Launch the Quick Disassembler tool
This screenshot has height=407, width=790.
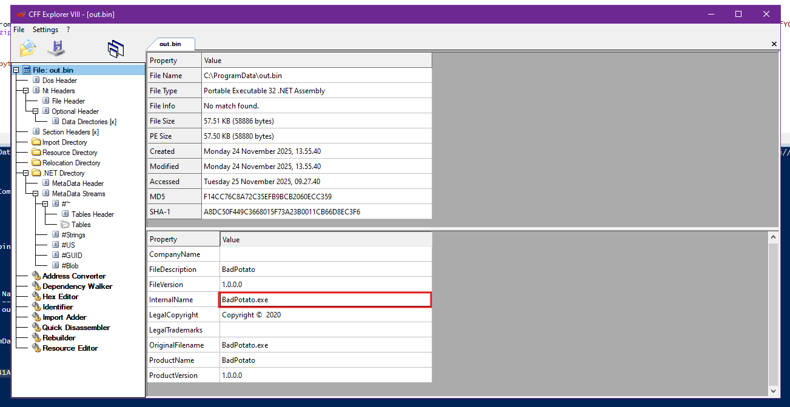[x=76, y=328]
